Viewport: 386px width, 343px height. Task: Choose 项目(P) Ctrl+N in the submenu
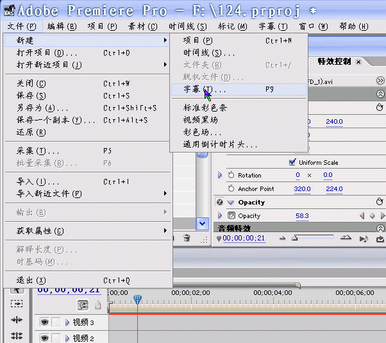tap(239, 40)
